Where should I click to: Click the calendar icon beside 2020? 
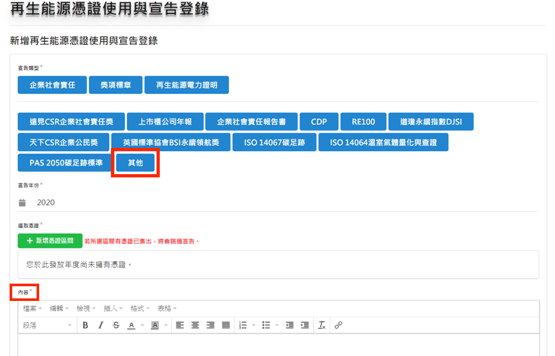(22, 203)
